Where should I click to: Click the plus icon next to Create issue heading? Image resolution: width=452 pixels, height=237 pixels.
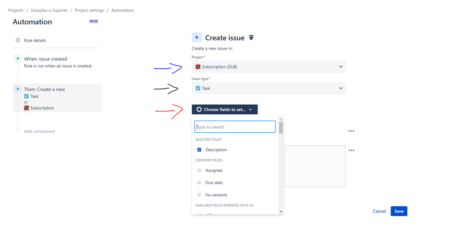[197, 37]
